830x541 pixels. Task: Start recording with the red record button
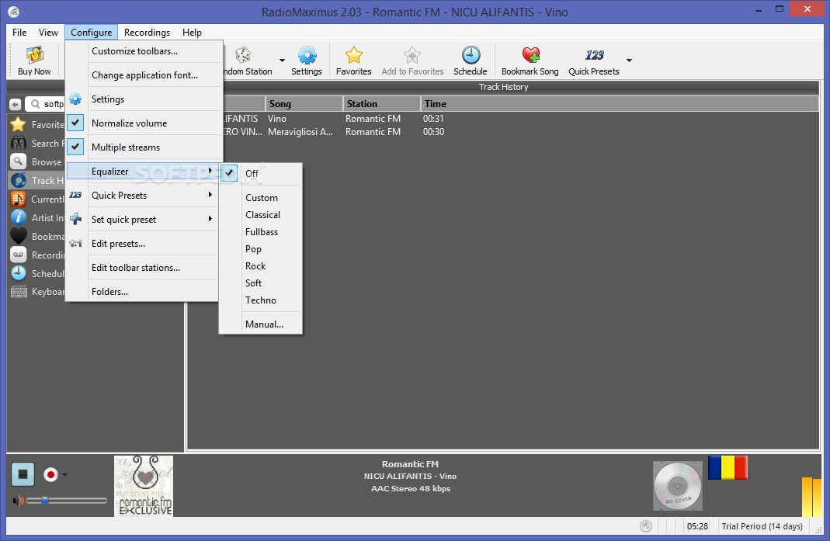[50, 474]
